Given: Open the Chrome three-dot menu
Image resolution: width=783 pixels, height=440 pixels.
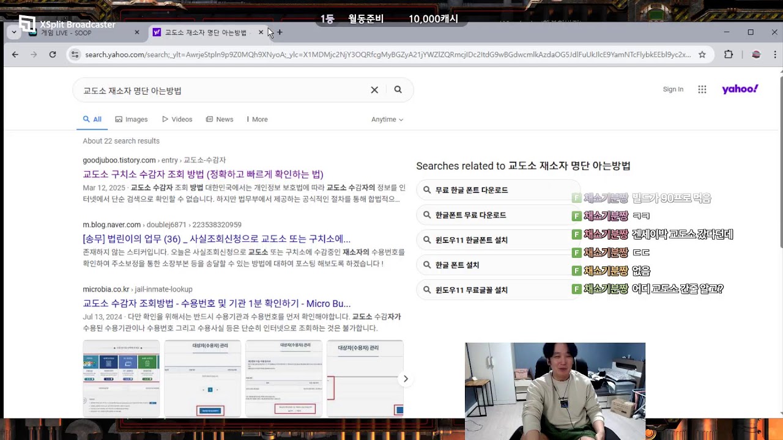Looking at the screenshot, I should pos(774,54).
